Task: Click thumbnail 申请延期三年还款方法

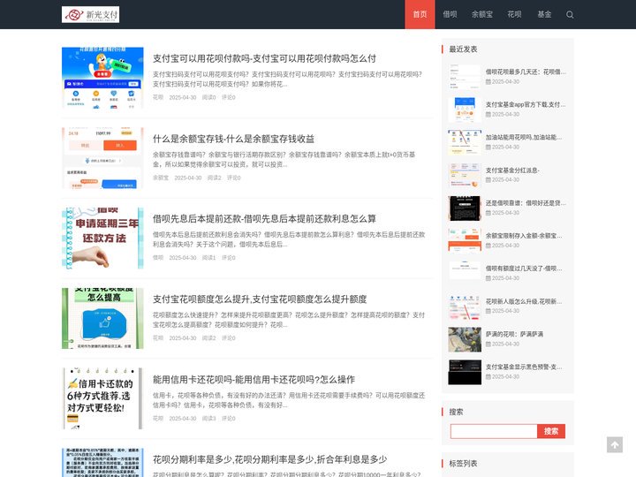Action: click(102, 238)
